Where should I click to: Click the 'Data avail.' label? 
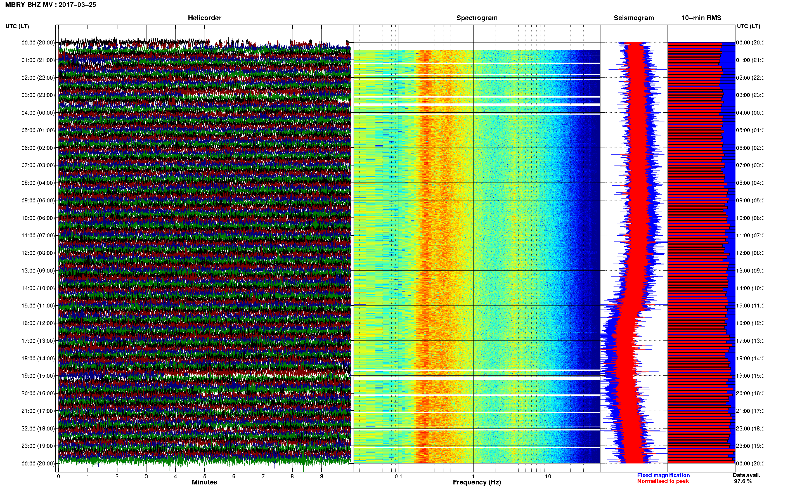(746, 475)
